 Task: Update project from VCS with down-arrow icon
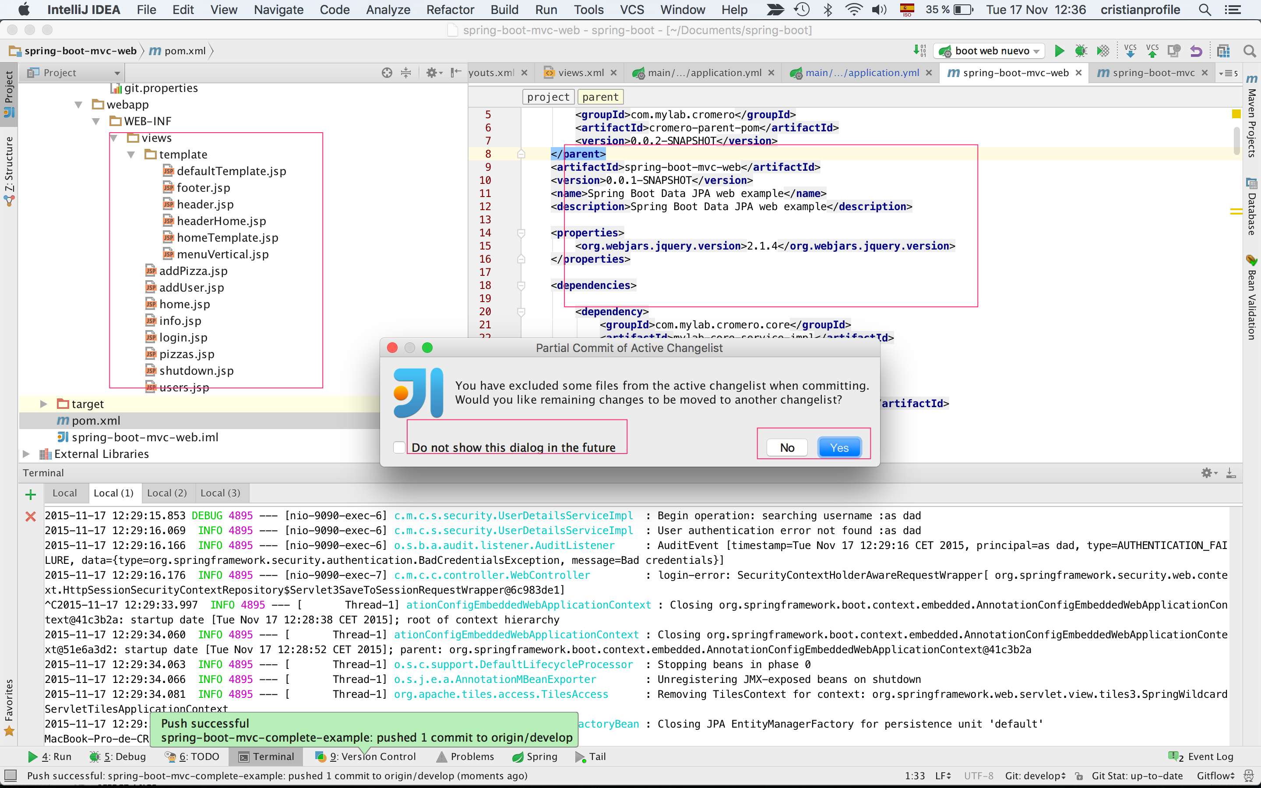point(1130,50)
